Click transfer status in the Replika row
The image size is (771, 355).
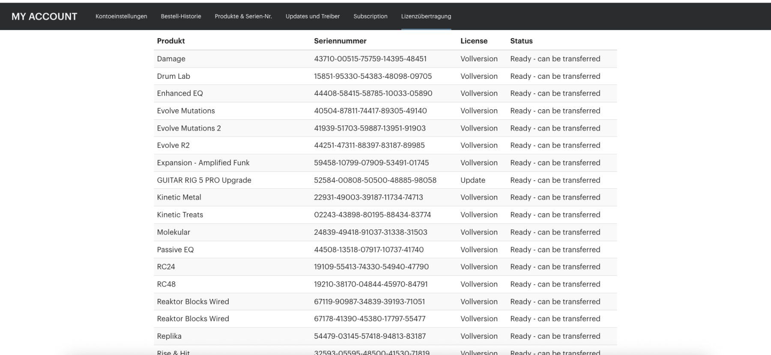click(555, 336)
